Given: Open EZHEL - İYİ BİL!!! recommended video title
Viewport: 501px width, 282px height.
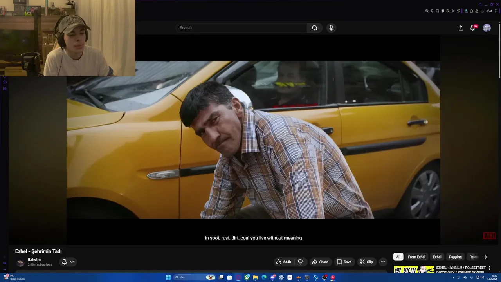Looking at the screenshot, I should coord(461,270).
